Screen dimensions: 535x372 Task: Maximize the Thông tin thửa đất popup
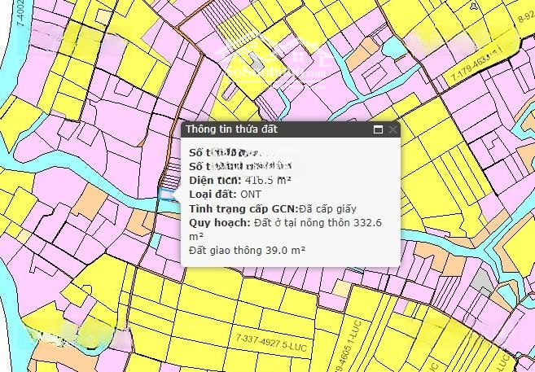click(x=378, y=129)
